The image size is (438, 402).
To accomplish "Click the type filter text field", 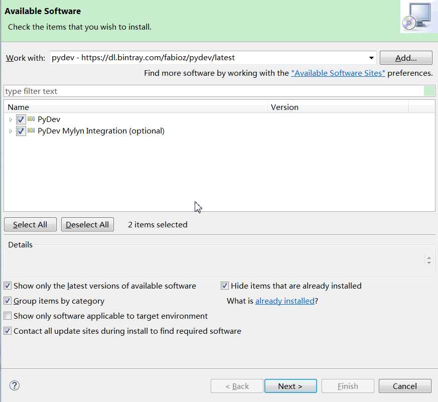I will coord(214,91).
